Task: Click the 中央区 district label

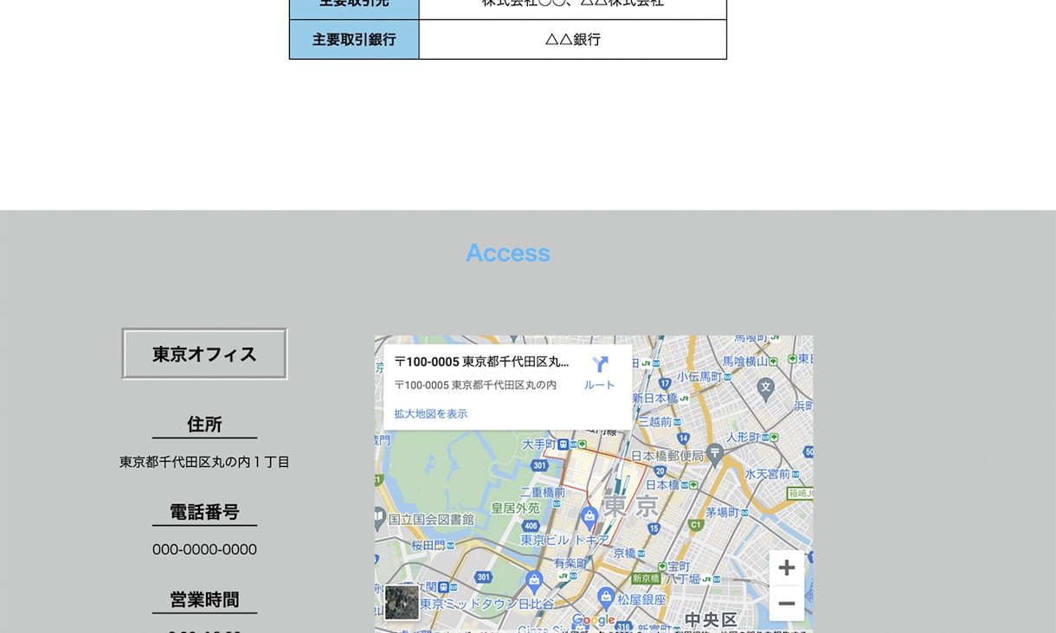Action: point(711,620)
